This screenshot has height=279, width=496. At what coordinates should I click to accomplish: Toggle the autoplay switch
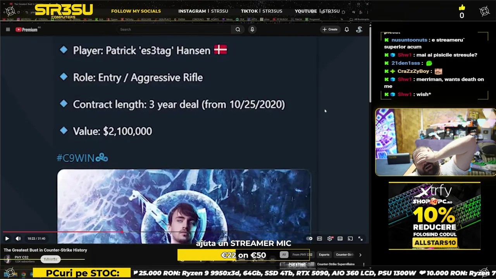(309, 239)
